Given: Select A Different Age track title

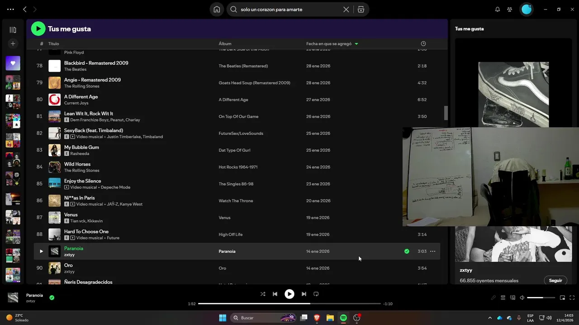Looking at the screenshot, I should [81, 97].
